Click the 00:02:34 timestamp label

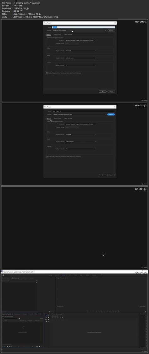tap(141, 189)
